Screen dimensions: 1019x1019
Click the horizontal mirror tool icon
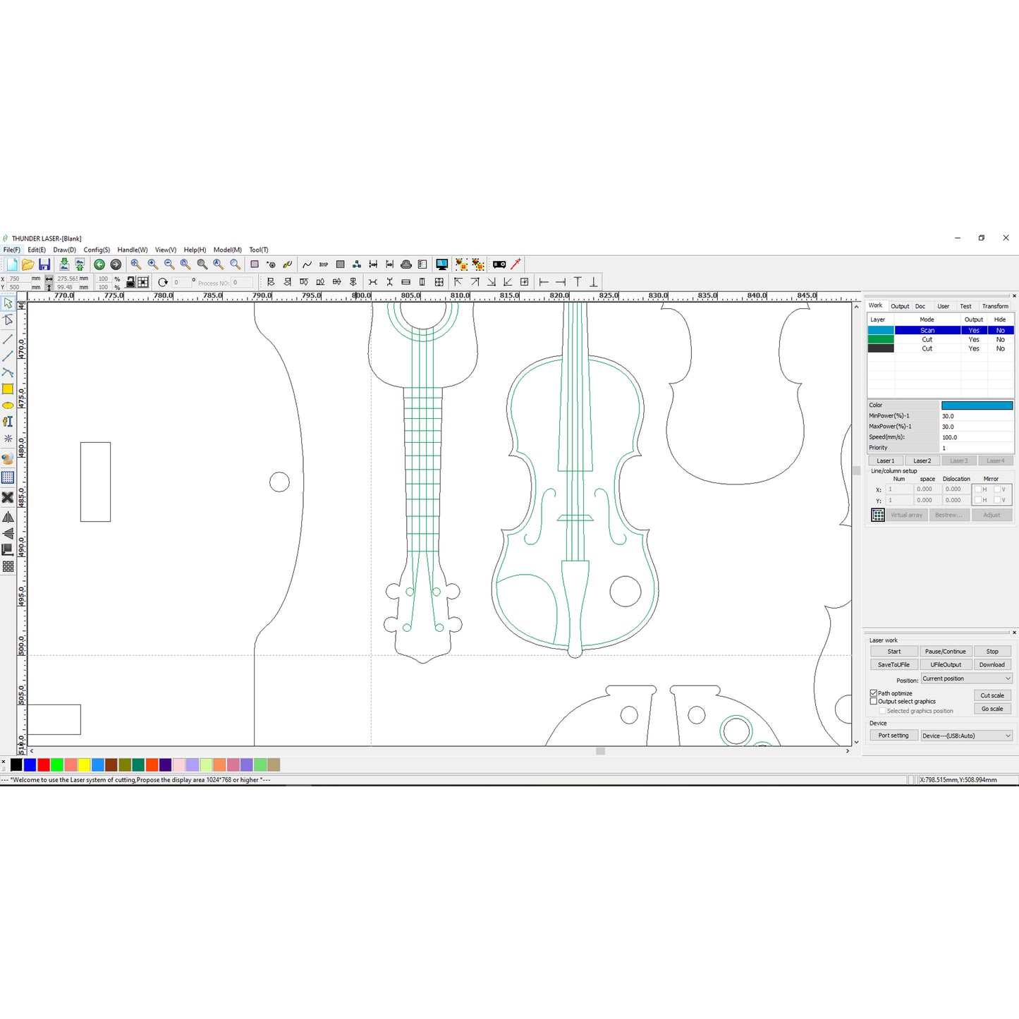[x=8, y=517]
